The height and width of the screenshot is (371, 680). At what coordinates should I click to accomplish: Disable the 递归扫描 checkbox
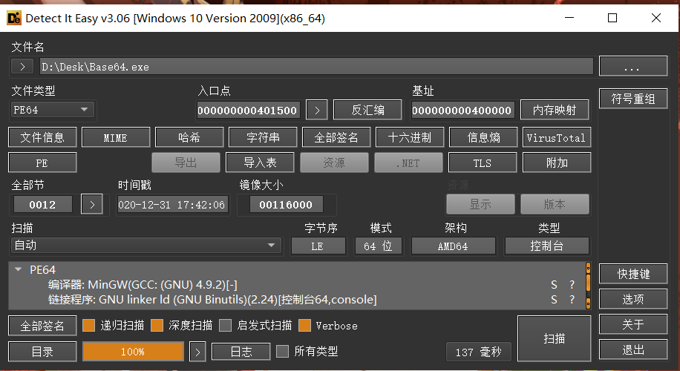click(x=89, y=326)
